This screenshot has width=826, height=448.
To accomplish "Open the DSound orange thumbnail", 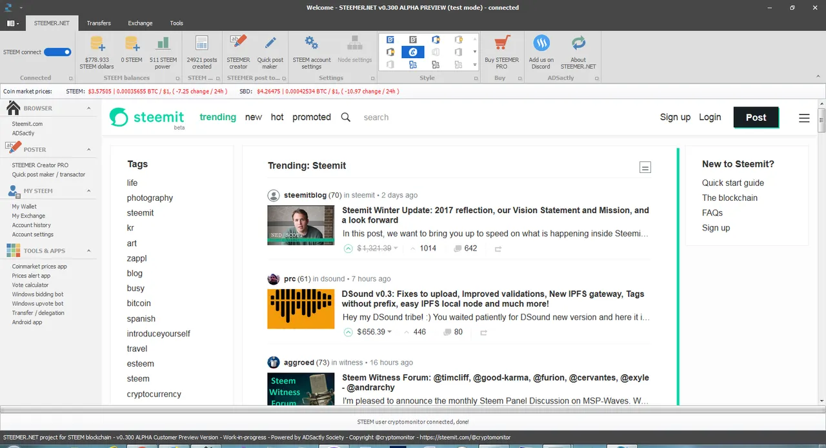I will [301, 309].
